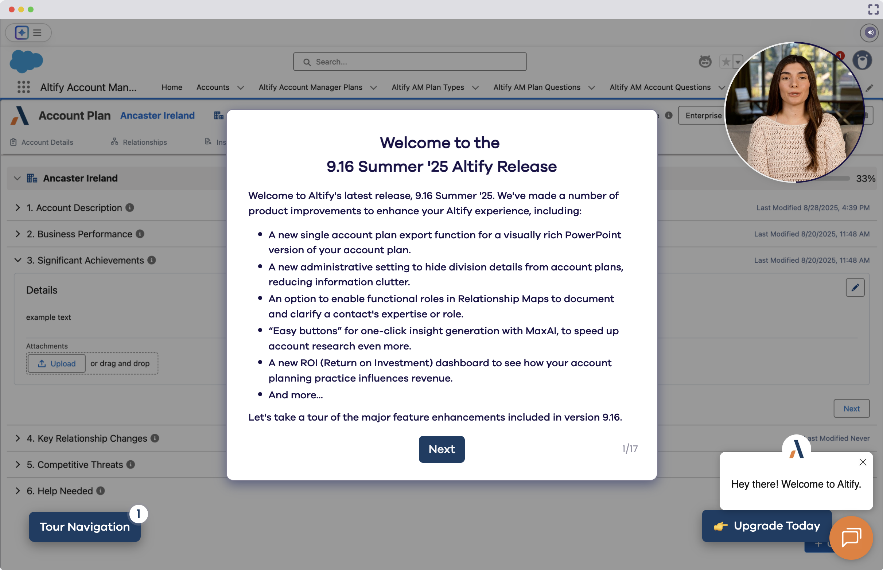Click the Altify logo beside Account Plan
883x570 pixels.
click(x=20, y=116)
